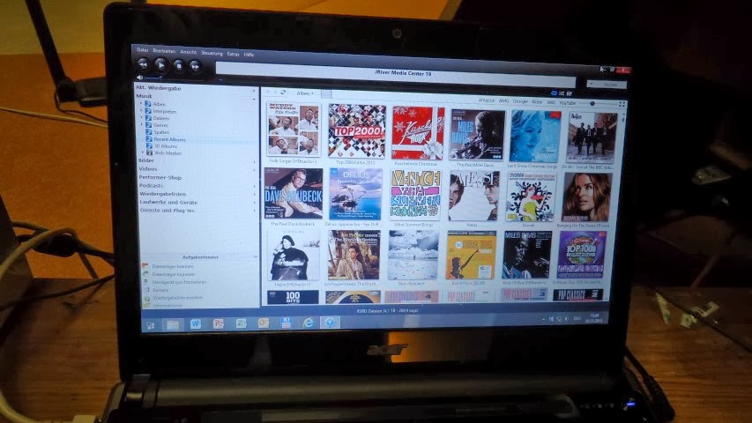Open Miles Davis Kind Of Blue album
Image resolution: width=752 pixels, height=423 pixels.
pyautogui.click(x=526, y=255)
